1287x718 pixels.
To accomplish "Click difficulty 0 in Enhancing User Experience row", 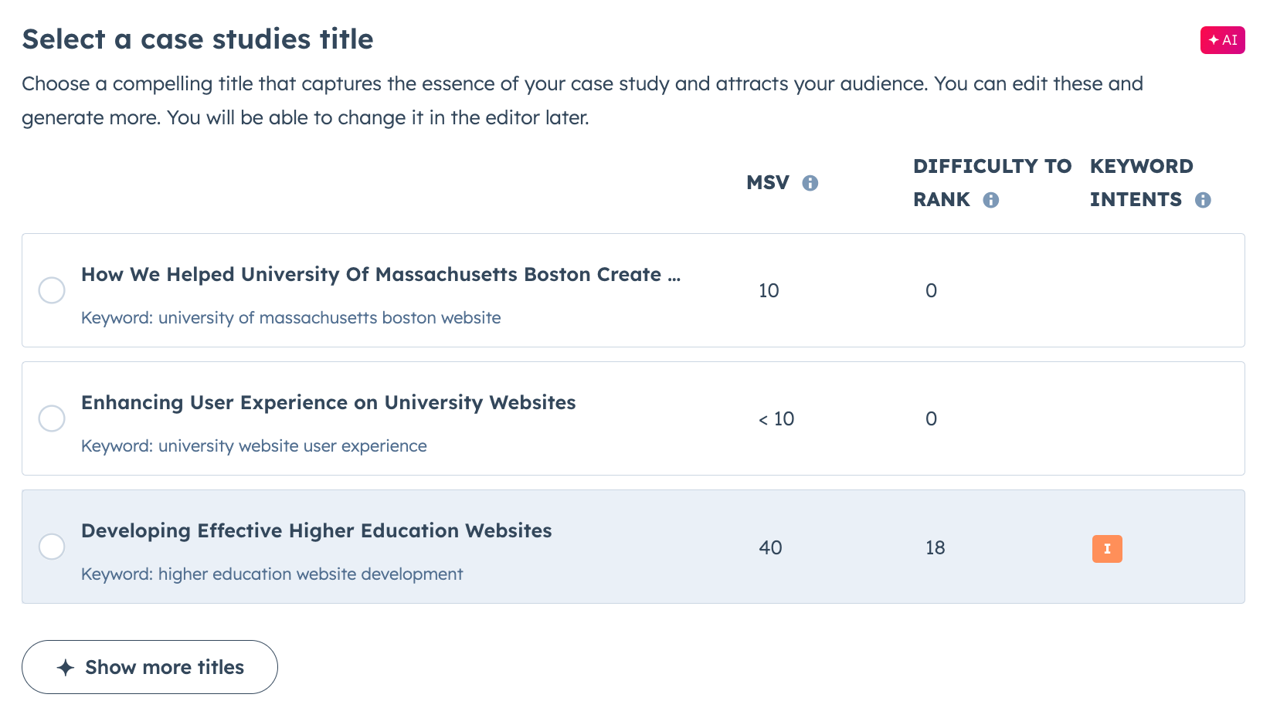I will (931, 418).
